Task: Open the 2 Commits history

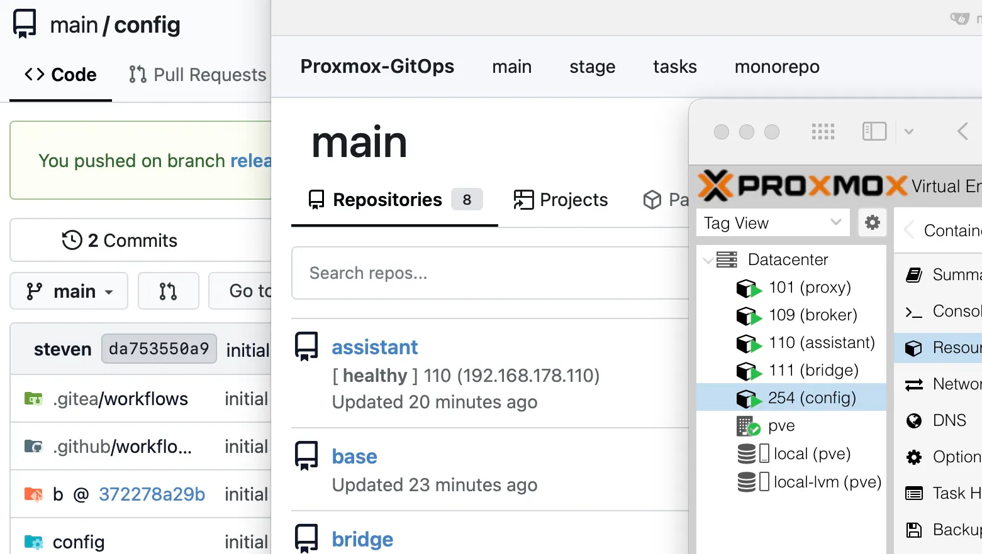Action: [120, 241]
